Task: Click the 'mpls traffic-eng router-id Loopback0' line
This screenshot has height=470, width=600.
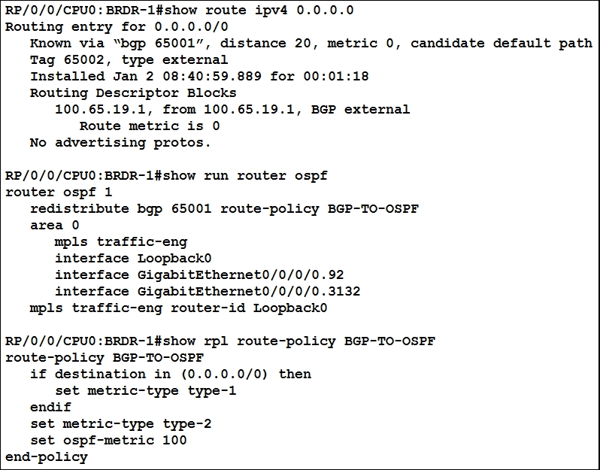Action: [x=179, y=308]
